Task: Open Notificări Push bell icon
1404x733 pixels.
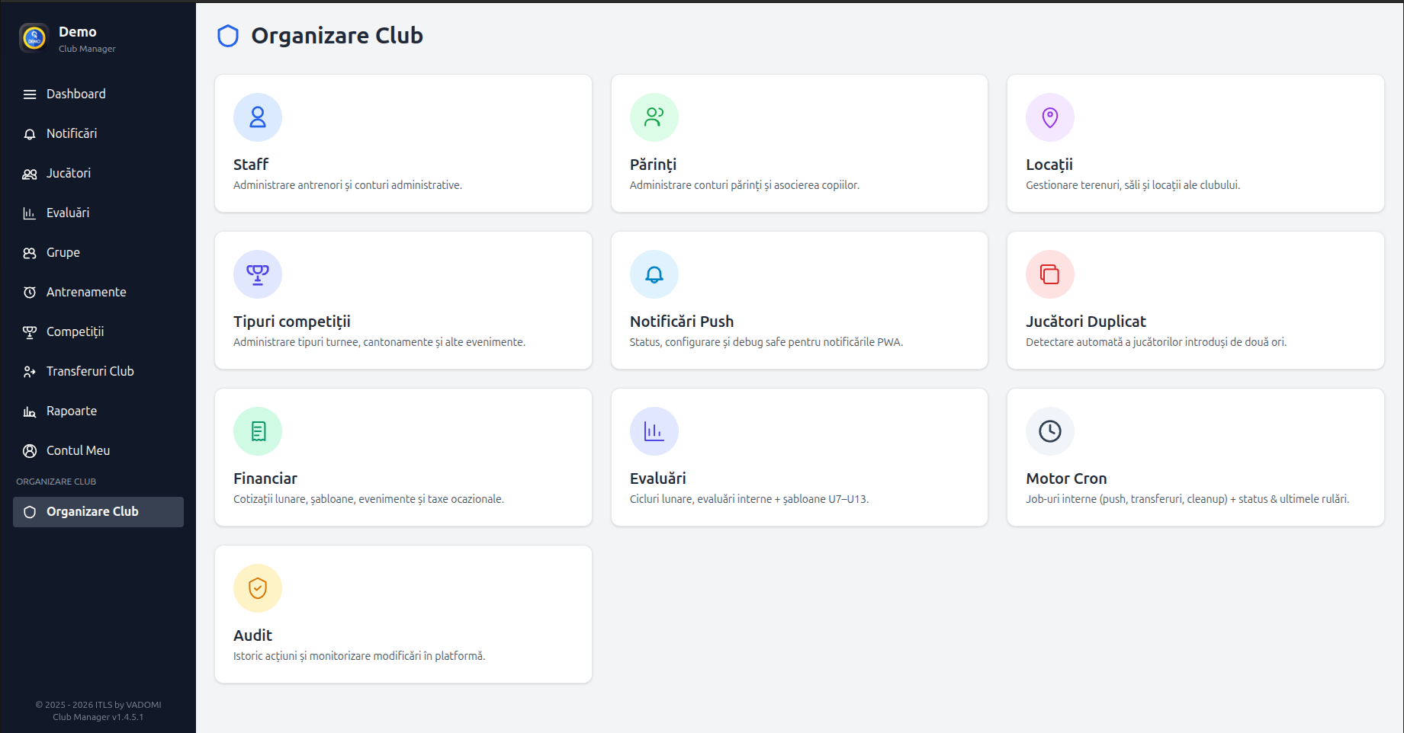Action: tap(654, 274)
